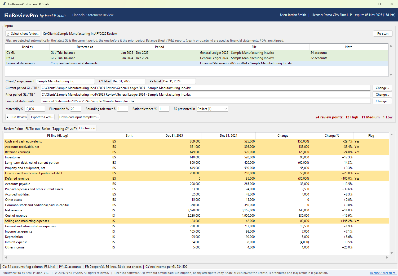Select the Accrued liabilities row
The height and width of the screenshot is (276, 398).
[196, 194]
